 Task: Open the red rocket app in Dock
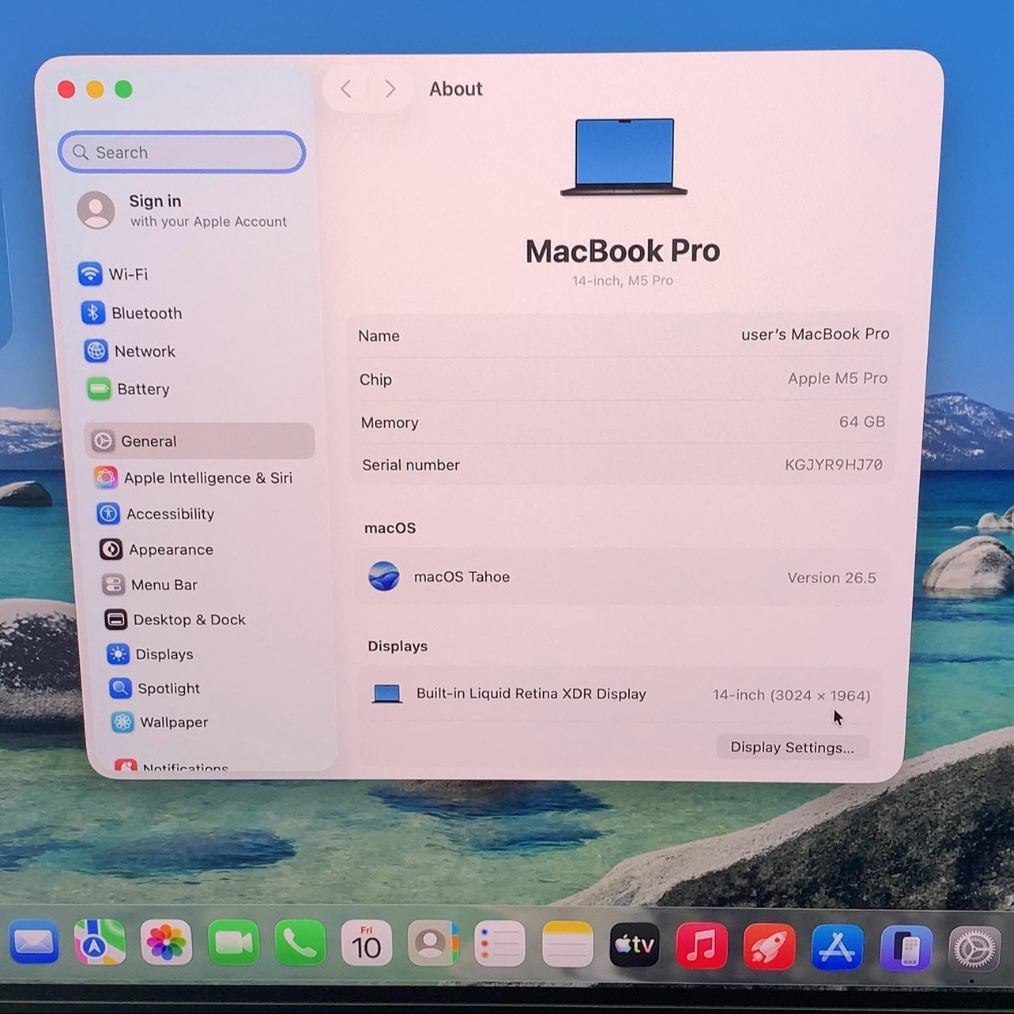[x=770, y=945]
